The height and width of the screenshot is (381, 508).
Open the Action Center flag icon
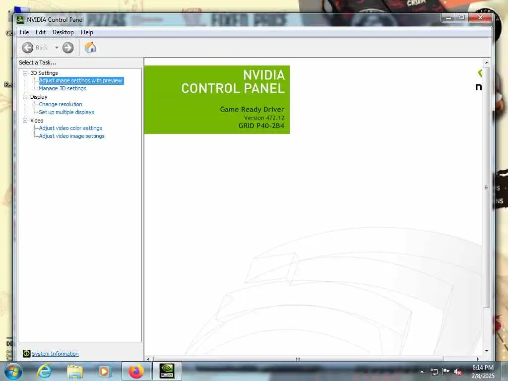point(446,371)
